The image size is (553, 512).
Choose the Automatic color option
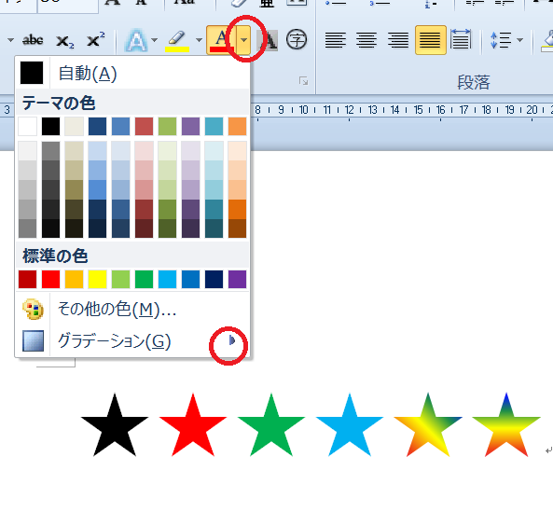click(x=132, y=73)
